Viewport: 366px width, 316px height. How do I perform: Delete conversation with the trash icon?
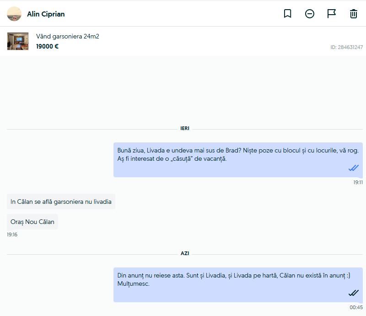[x=353, y=14]
